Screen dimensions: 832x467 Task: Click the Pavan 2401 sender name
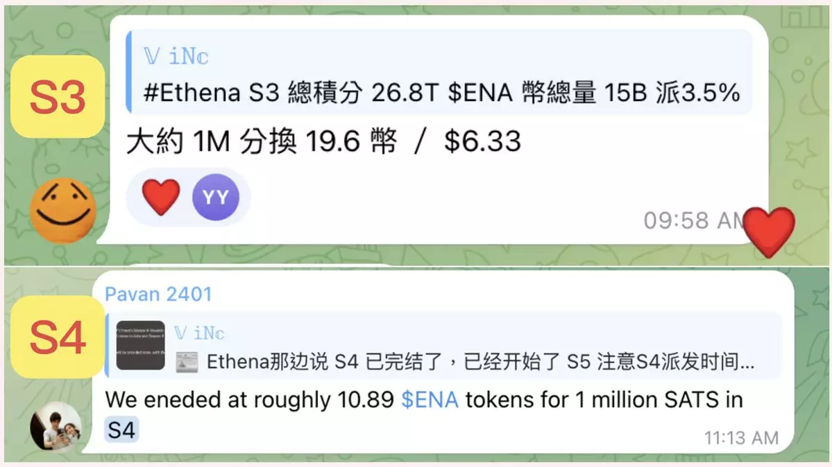tap(158, 294)
